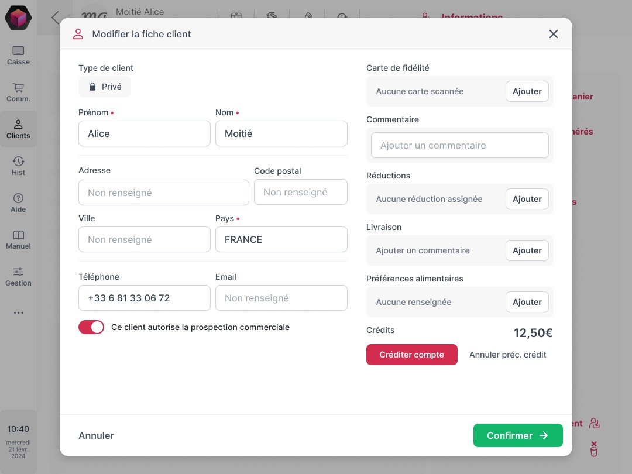Open the Gestion settings section
The image size is (632, 474).
coord(18,276)
